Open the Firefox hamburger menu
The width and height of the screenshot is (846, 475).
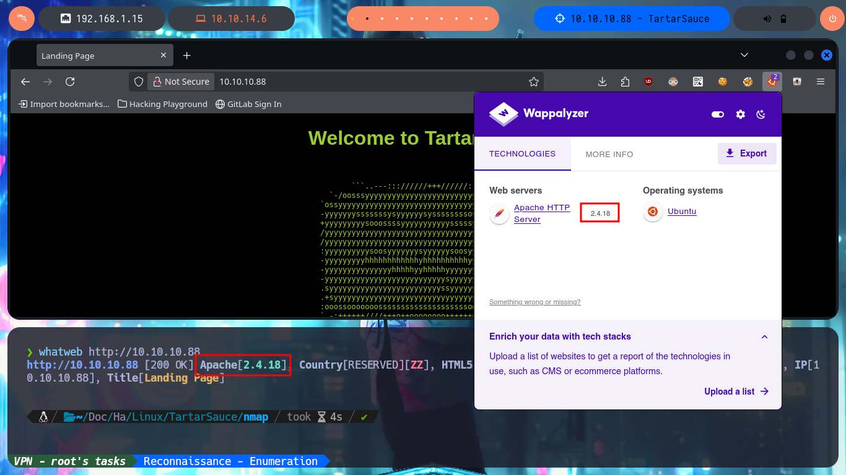tap(821, 82)
